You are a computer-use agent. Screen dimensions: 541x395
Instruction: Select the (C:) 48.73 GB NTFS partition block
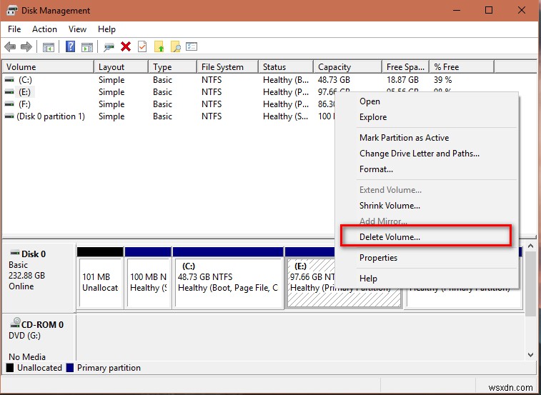(x=228, y=282)
